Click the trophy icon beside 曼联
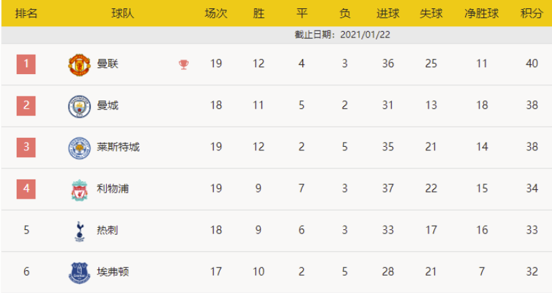The height and width of the screenshot is (293, 552). tap(183, 64)
